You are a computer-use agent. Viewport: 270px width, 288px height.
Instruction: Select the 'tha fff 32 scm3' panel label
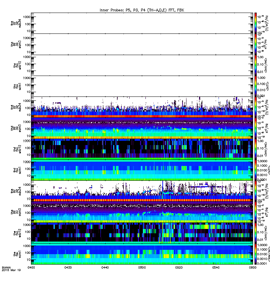pyautogui.click(x=16, y=44)
